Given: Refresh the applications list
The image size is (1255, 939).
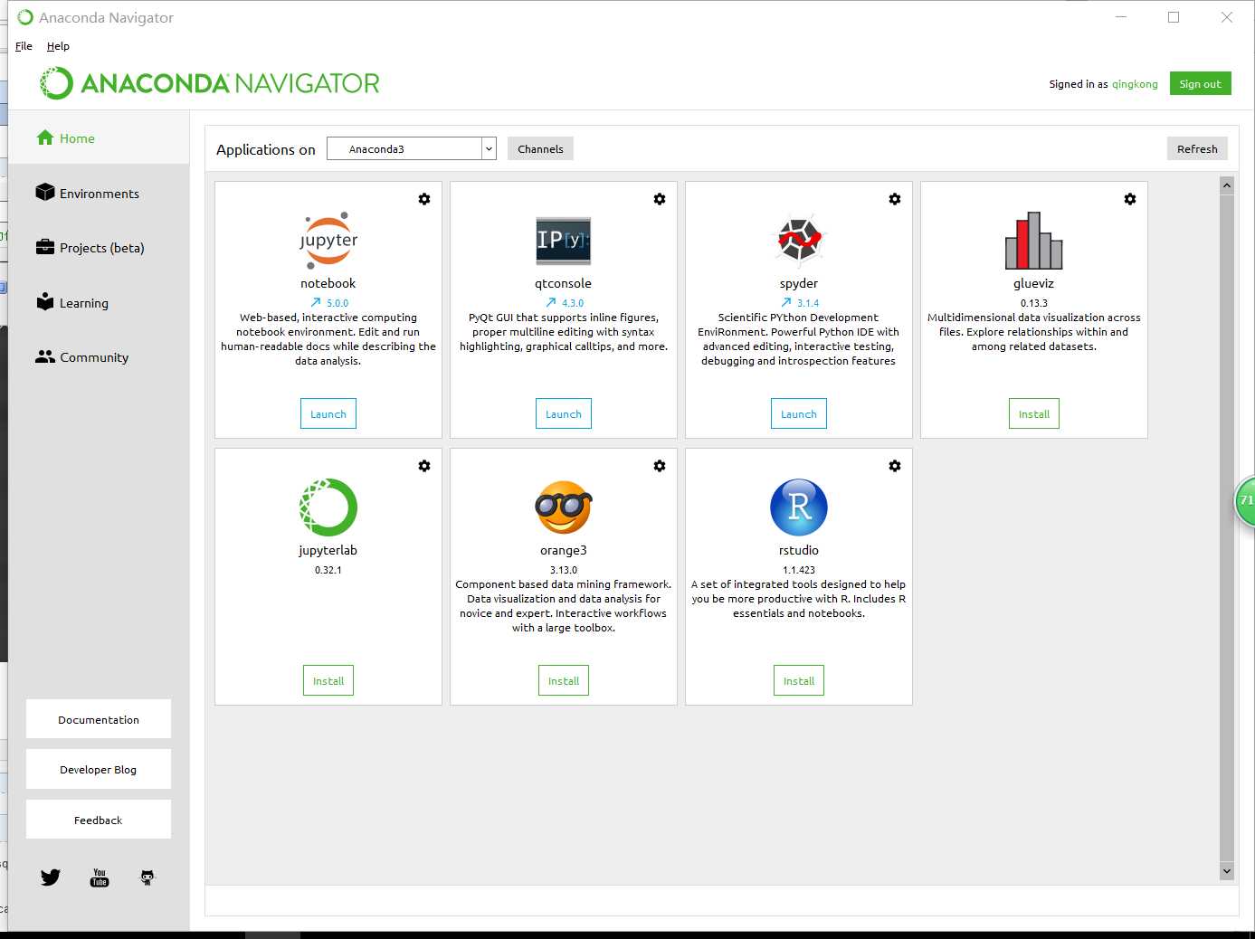Looking at the screenshot, I should click(x=1197, y=148).
